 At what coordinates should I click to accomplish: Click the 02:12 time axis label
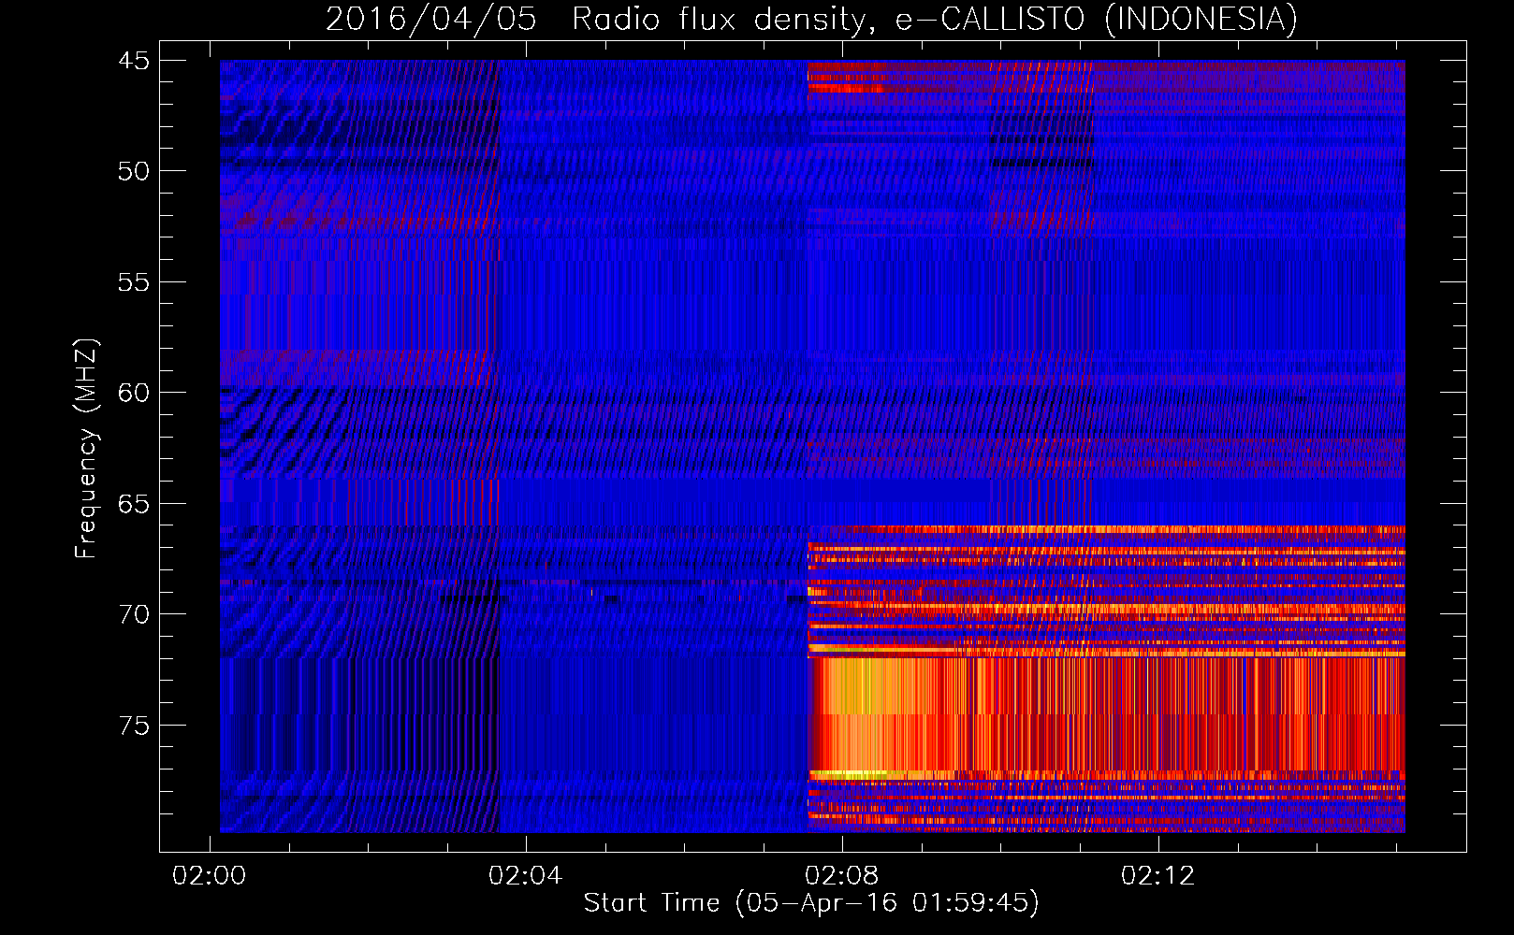tap(1158, 875)
